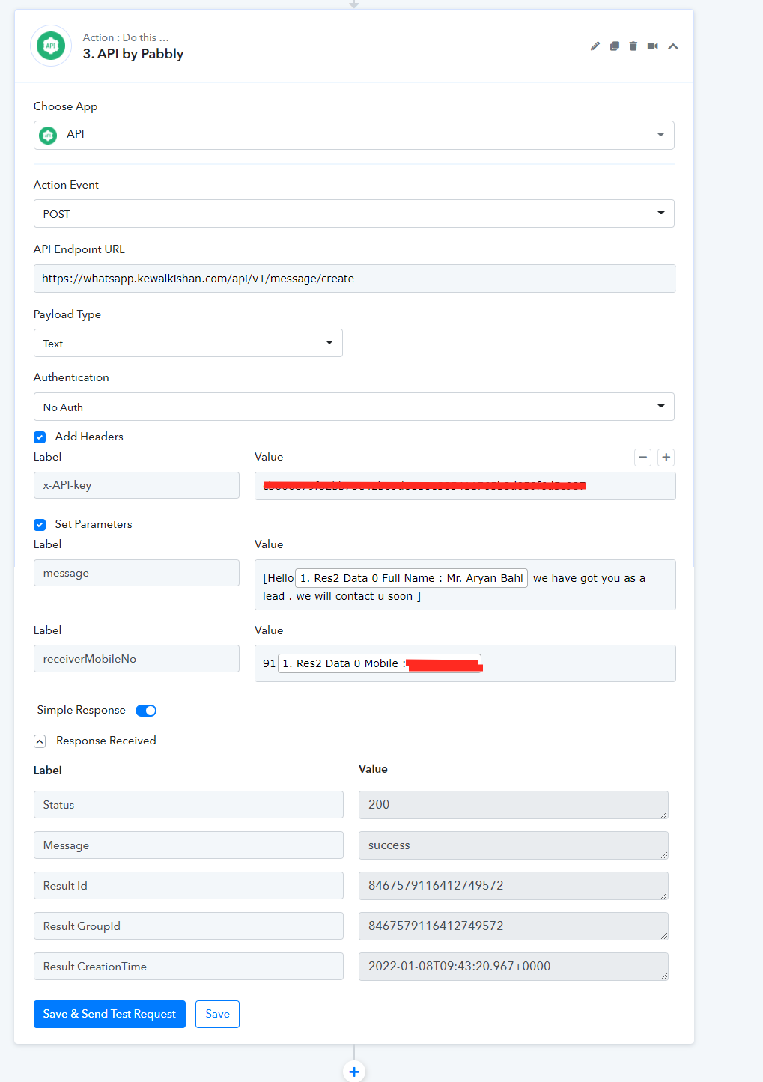Click the Result Id label field
The image size is (763, 1082).
pyautogui.click(x=189, y=886)
